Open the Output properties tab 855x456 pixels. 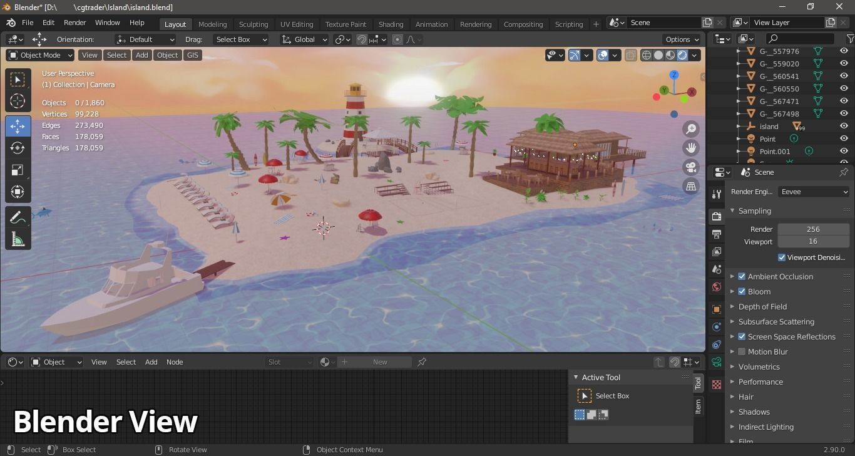716,234
